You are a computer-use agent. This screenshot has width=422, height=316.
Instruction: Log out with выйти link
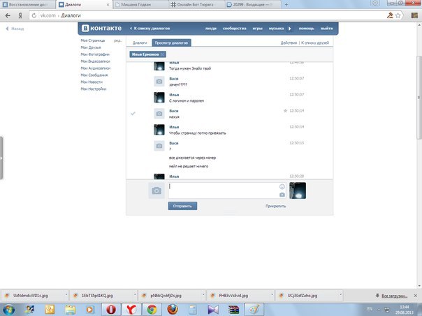[x=326, y=29]
